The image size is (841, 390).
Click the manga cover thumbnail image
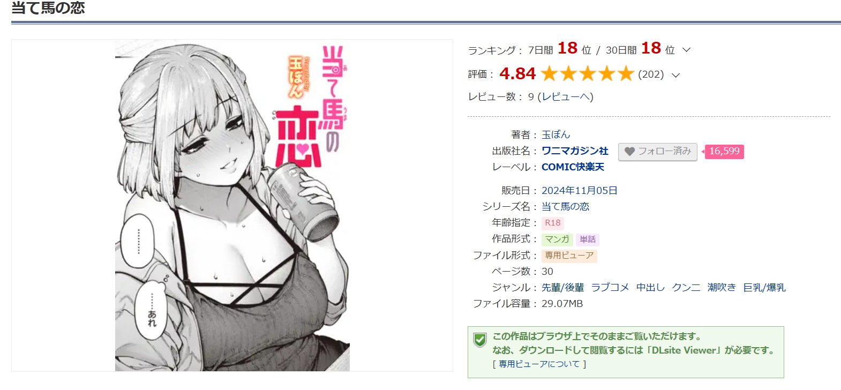coord(232,205)
